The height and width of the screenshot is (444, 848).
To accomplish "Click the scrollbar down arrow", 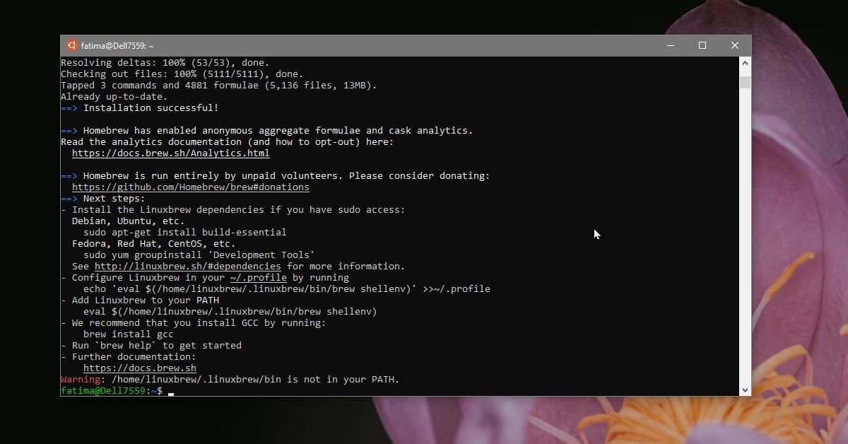I will click(745, 389).
